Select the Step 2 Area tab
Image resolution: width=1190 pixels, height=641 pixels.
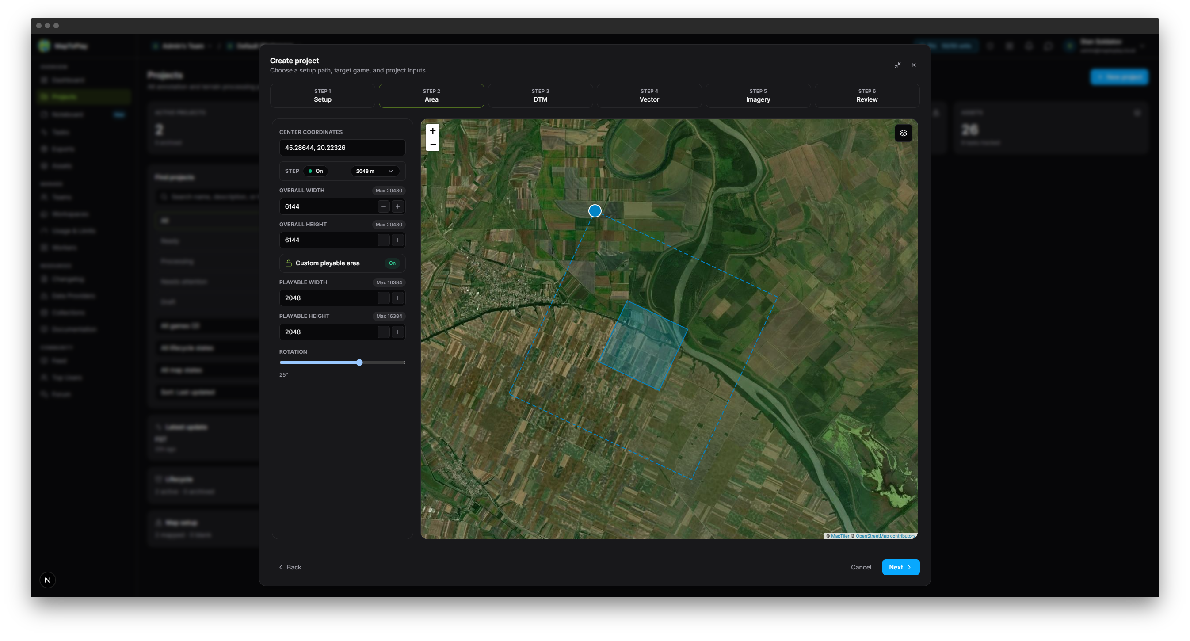(431, 95)
